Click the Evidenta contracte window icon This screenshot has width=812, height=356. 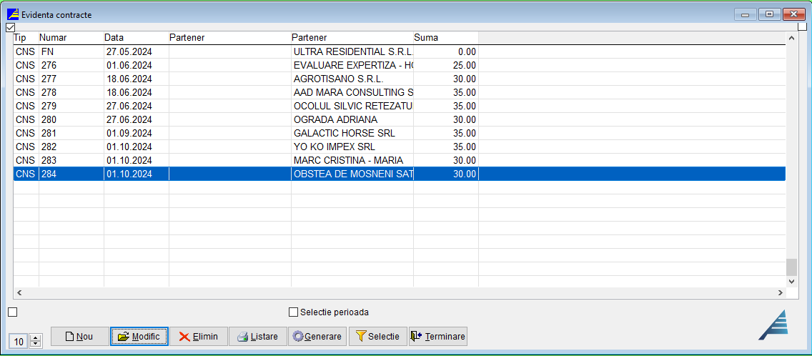(x=13, y=14)
